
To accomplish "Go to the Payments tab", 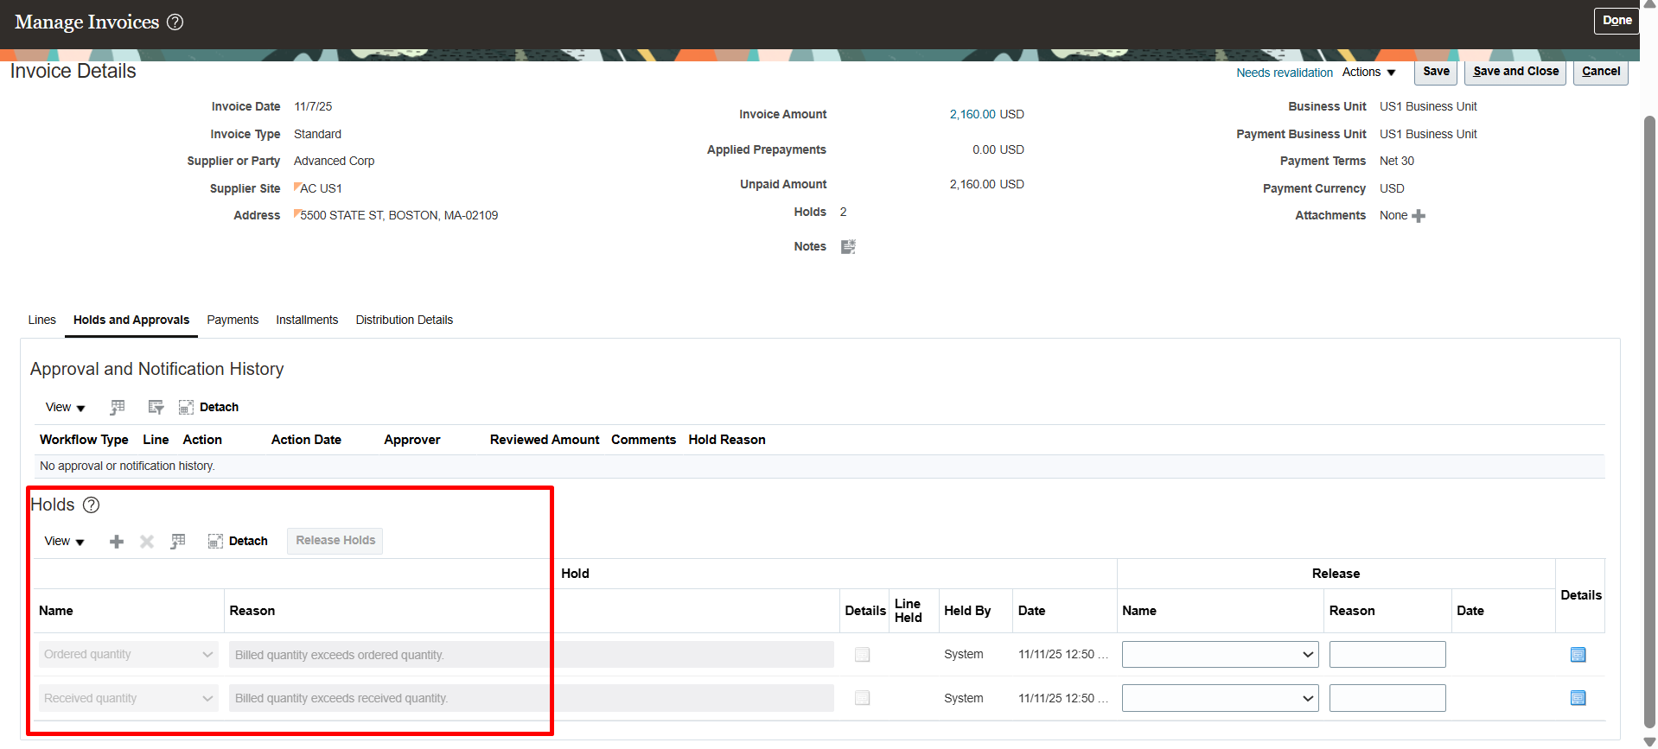I will [x=233, y=321].
